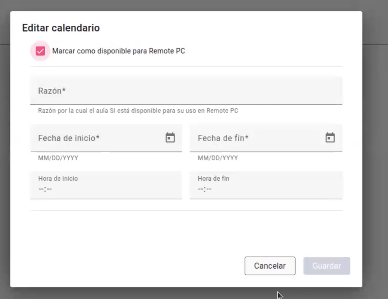The image size is (388, 299).
Task: Click the Guardar button
Action: coord(326,266)
